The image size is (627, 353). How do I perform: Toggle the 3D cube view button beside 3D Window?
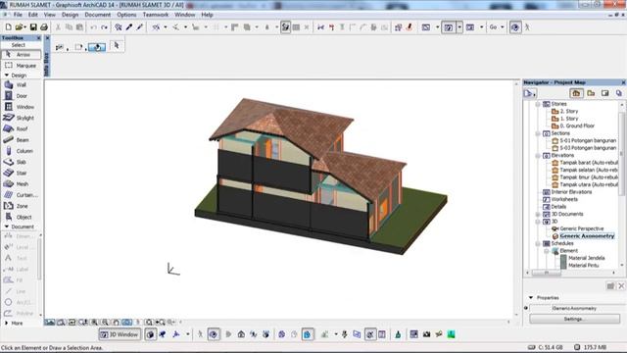[150, 334]
